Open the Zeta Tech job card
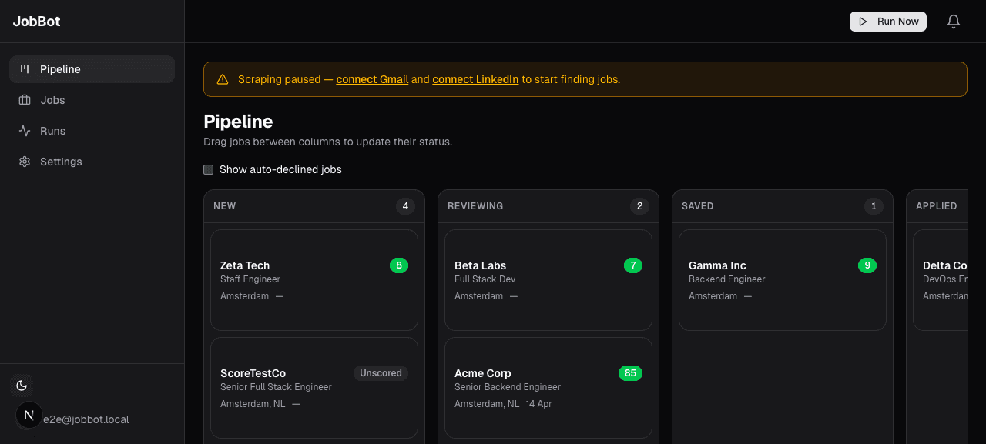The width and height of the screenshot is (986, 444). coord(314,280)
